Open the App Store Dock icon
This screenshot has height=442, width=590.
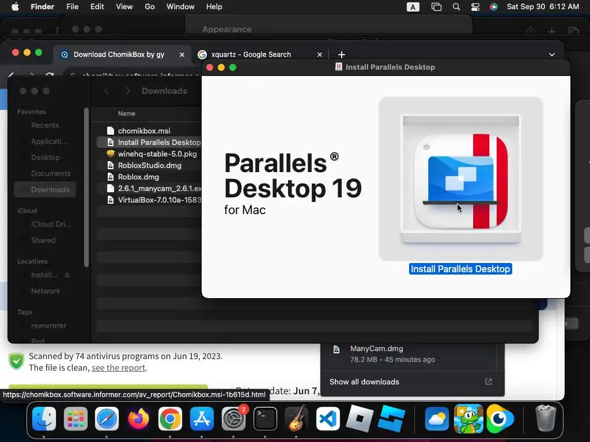[202, 418]
